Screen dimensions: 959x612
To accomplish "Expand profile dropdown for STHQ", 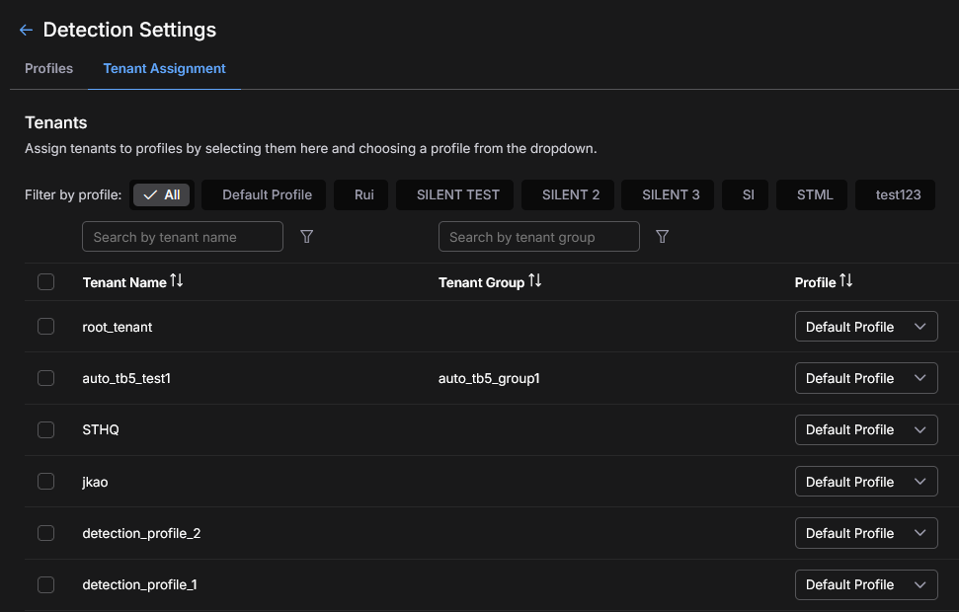I will [865, 429].
